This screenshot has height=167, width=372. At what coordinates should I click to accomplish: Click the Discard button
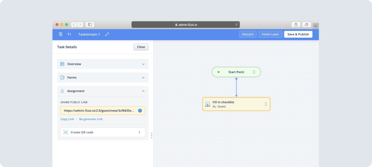pyautogui.click(x=247, y=34)
